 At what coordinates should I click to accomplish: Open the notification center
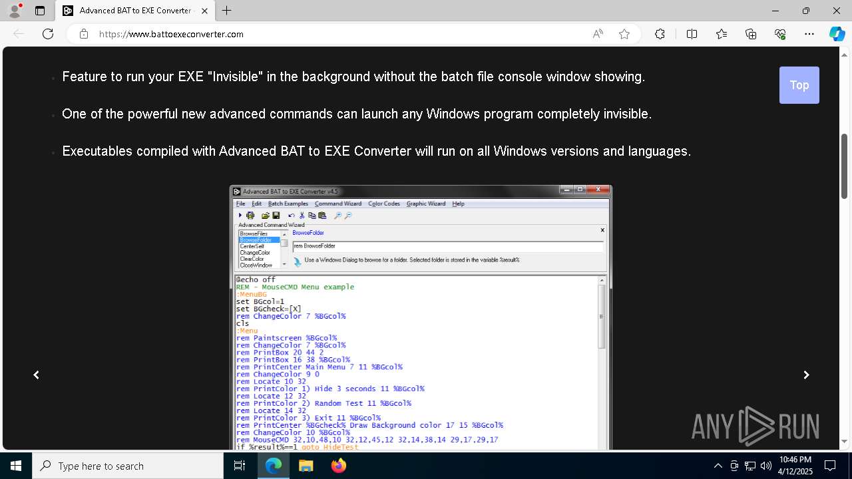click(830, 466)
